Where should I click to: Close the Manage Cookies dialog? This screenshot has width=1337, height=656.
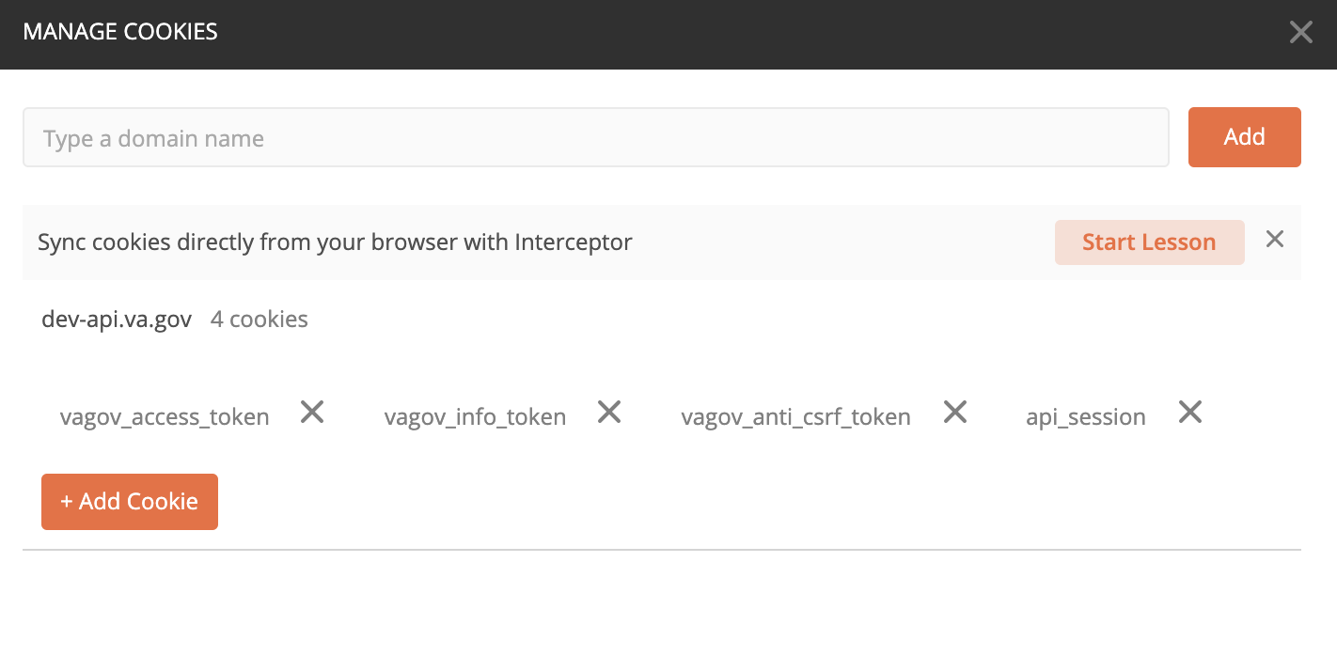pyautogui.click(x=1300, y=31)
